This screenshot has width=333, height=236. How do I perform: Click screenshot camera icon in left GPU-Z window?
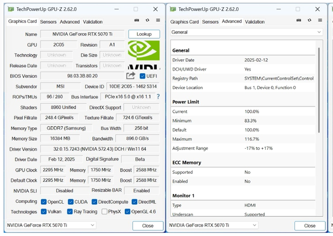click(x=137, y=20)
